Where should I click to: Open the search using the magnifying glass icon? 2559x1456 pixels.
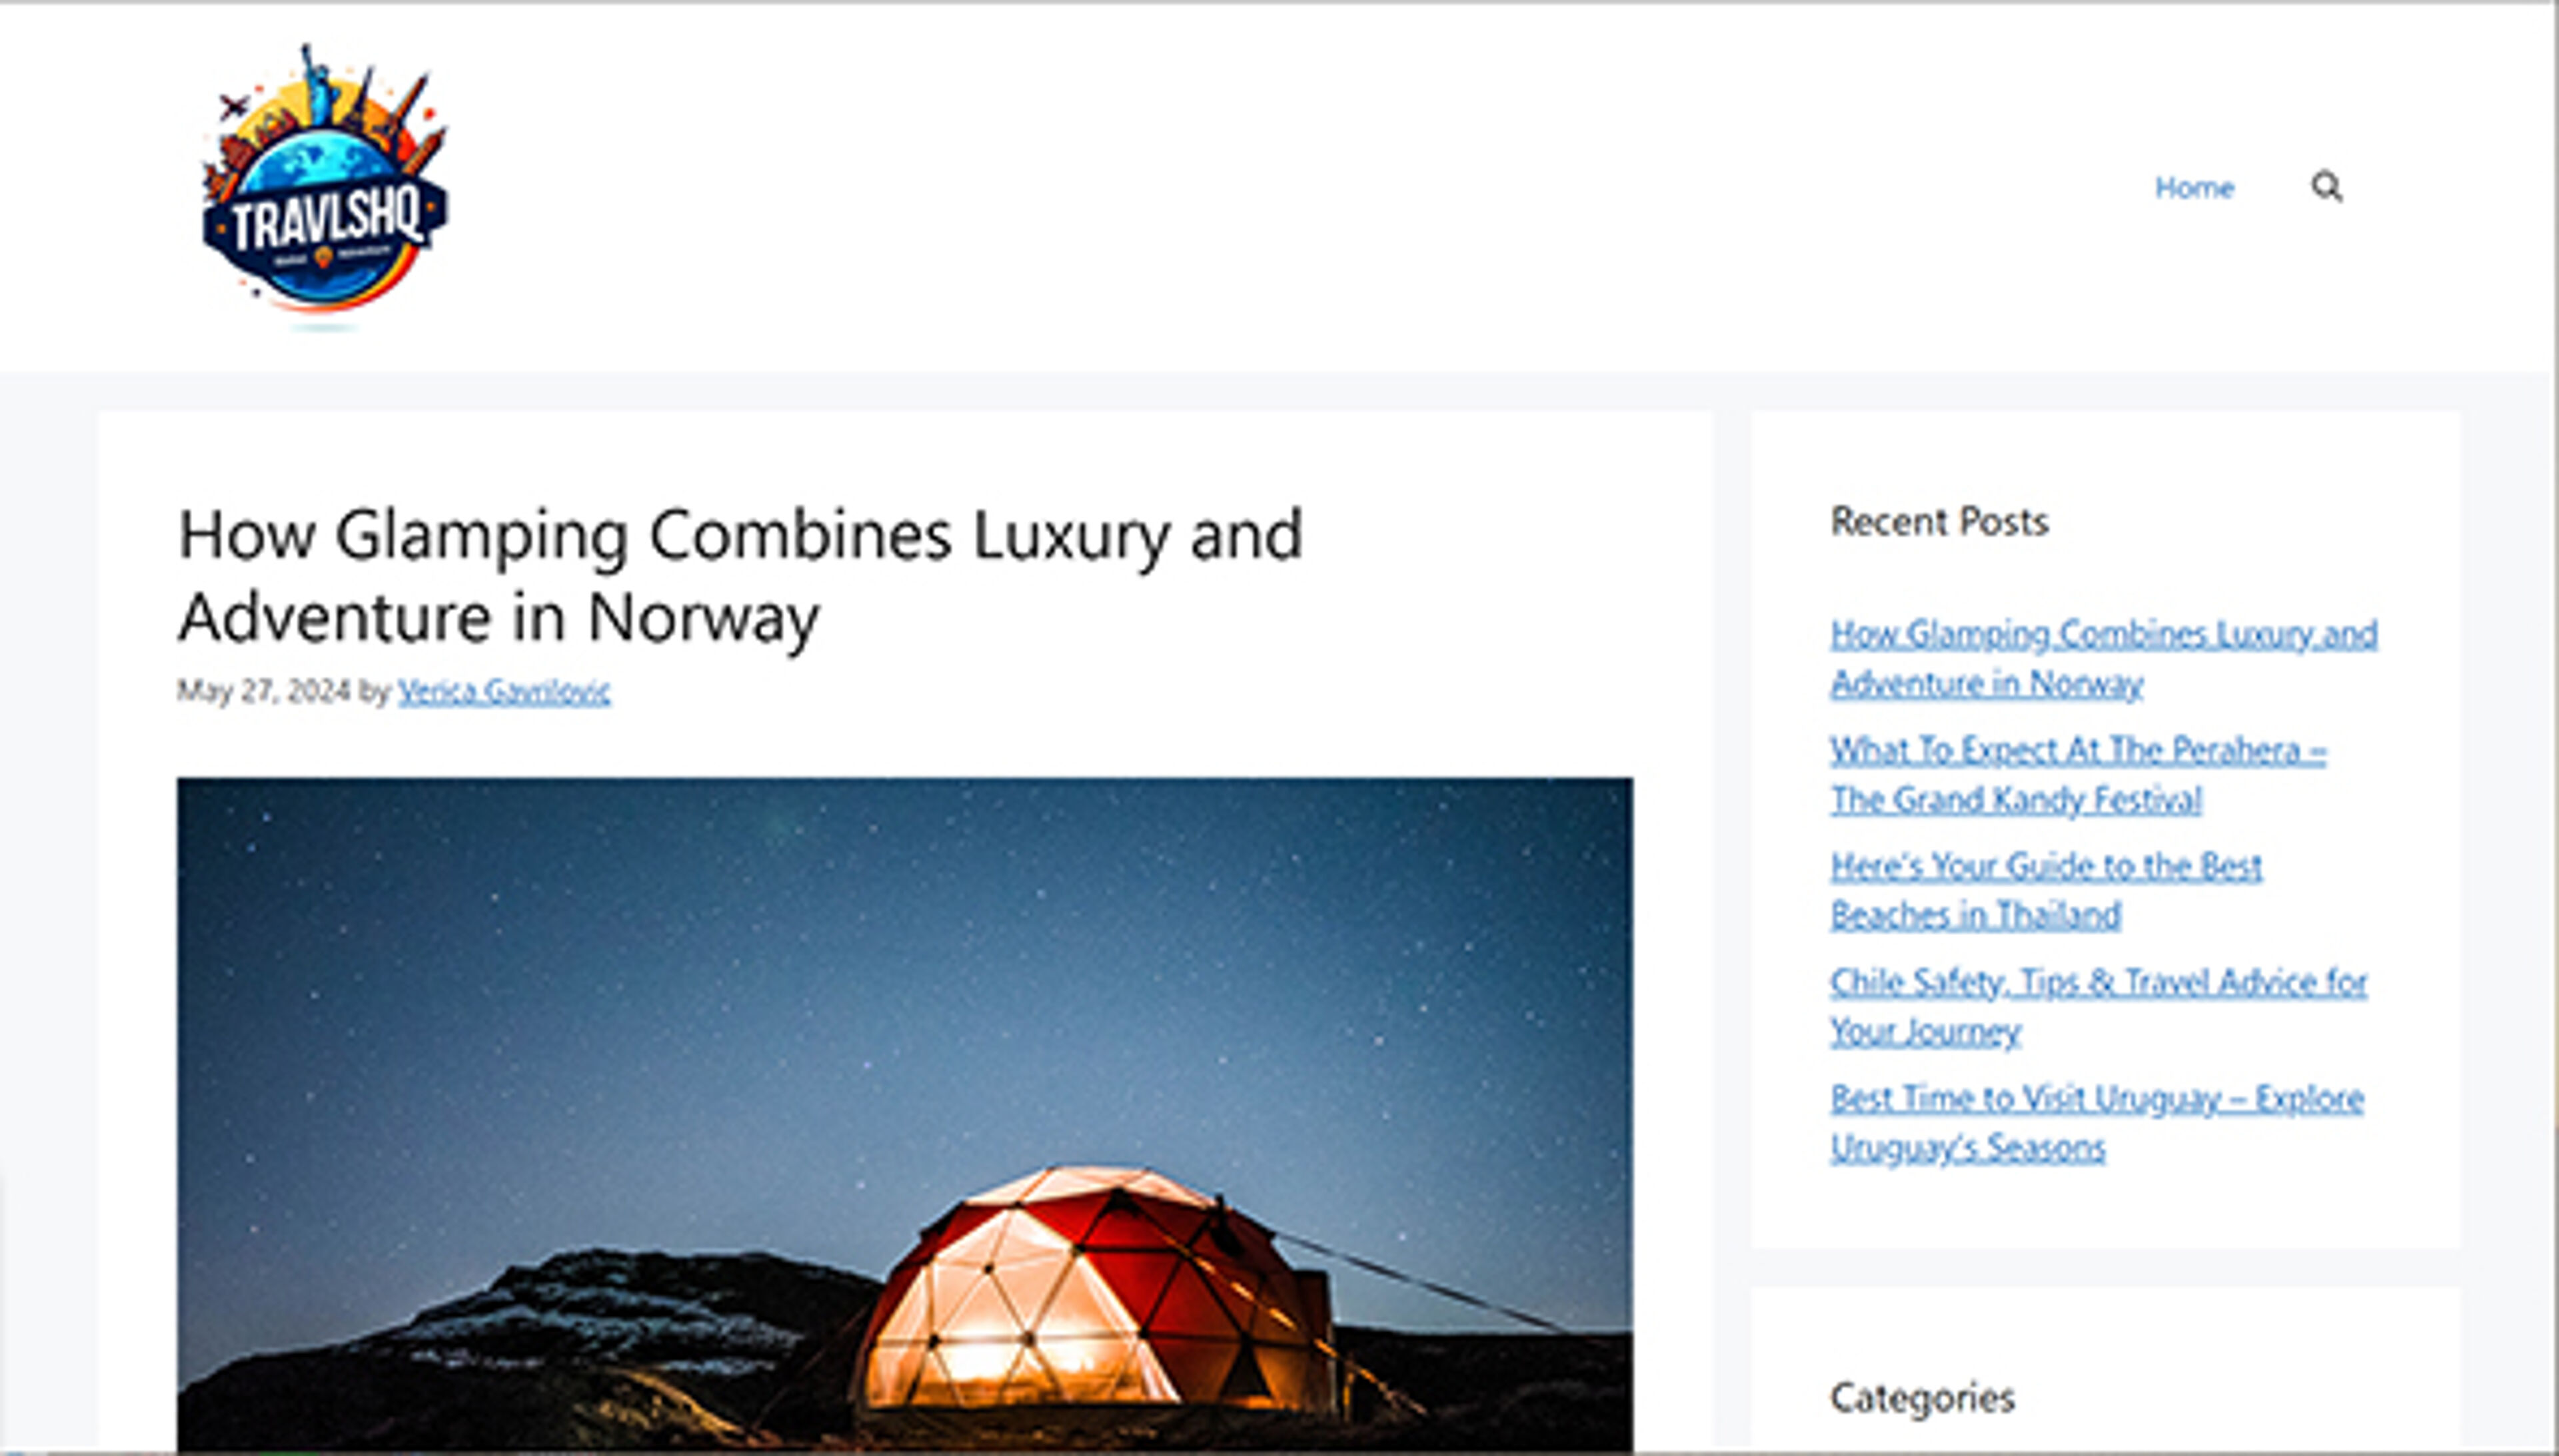pos(2328,188)
